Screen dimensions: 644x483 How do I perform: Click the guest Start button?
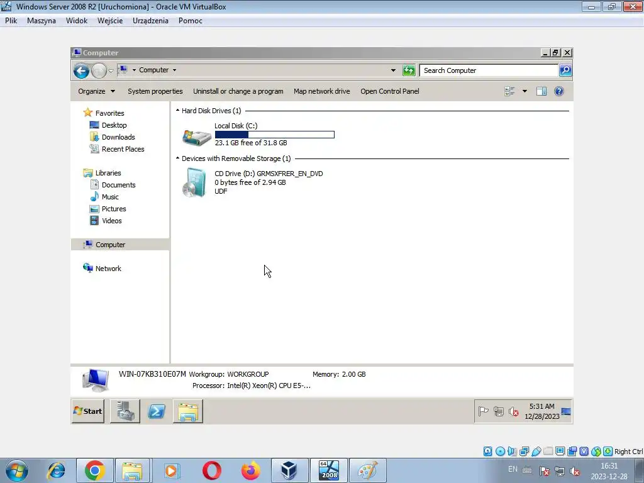coord(88,411)
